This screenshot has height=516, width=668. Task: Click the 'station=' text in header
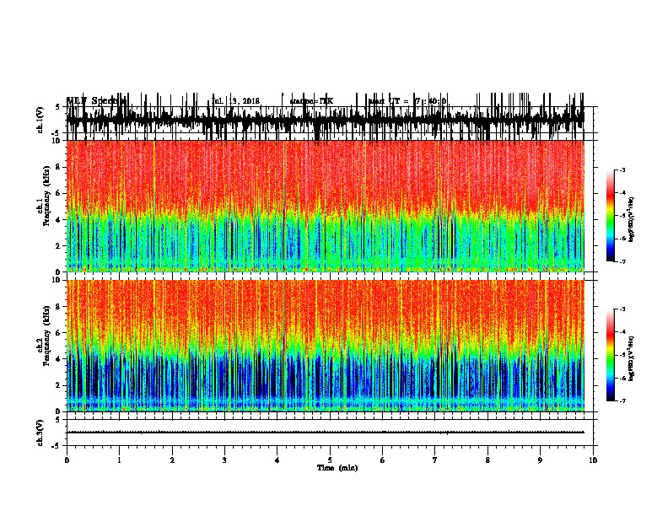point(304,101)
